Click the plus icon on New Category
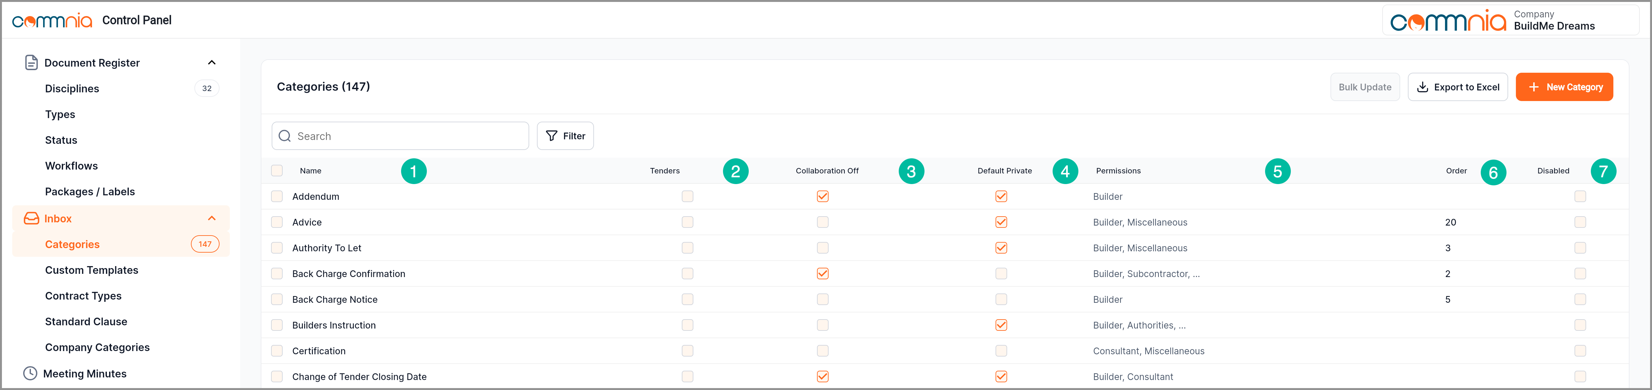Viewport: 1652px width, 390px height. (1533, 87)
